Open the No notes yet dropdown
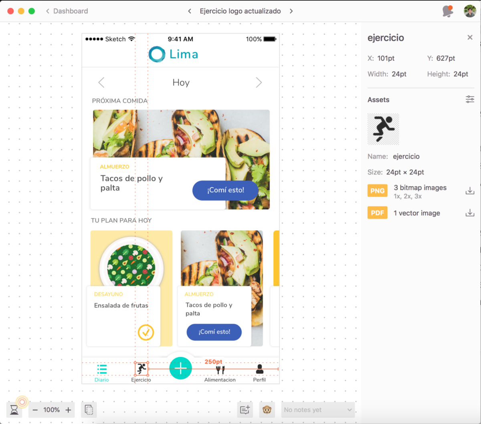Viewport: 481px width, 424px height. point(318,410)
